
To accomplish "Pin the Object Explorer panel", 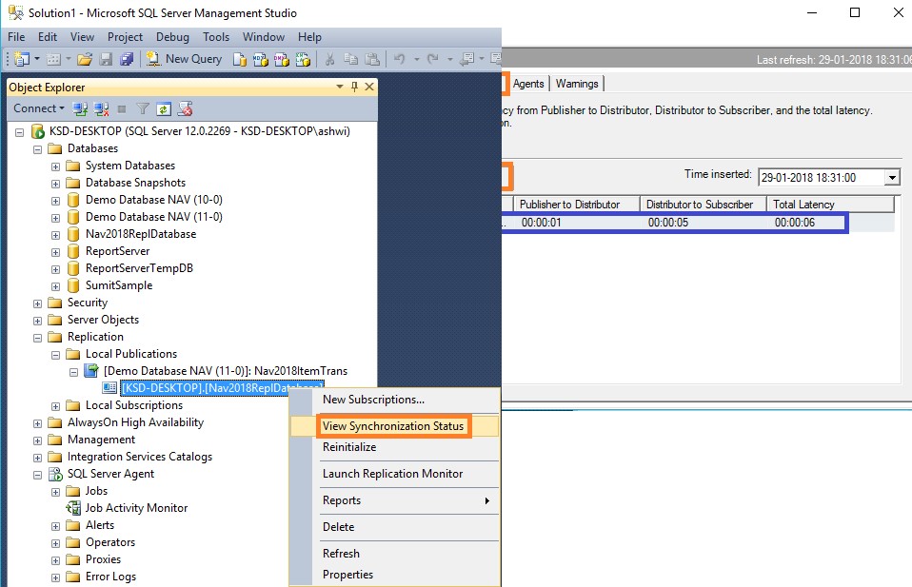I will [x=354, y=87].
